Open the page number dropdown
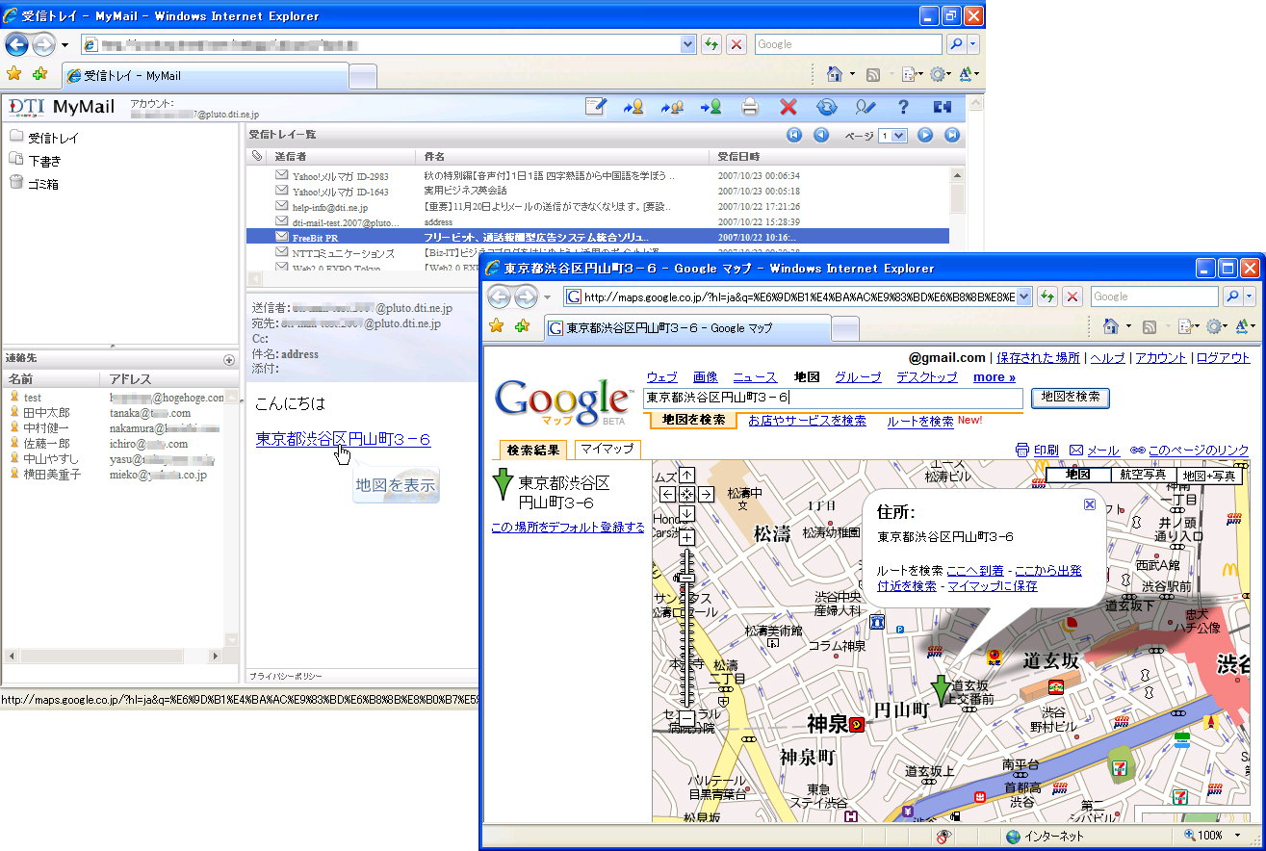1266x851 pixels. point(892,136)
